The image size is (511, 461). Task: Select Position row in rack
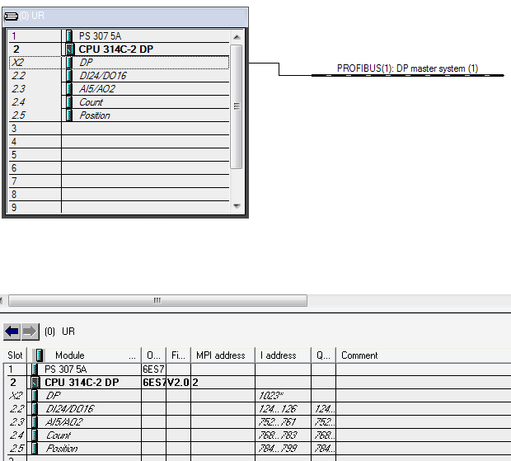(119, 115)
